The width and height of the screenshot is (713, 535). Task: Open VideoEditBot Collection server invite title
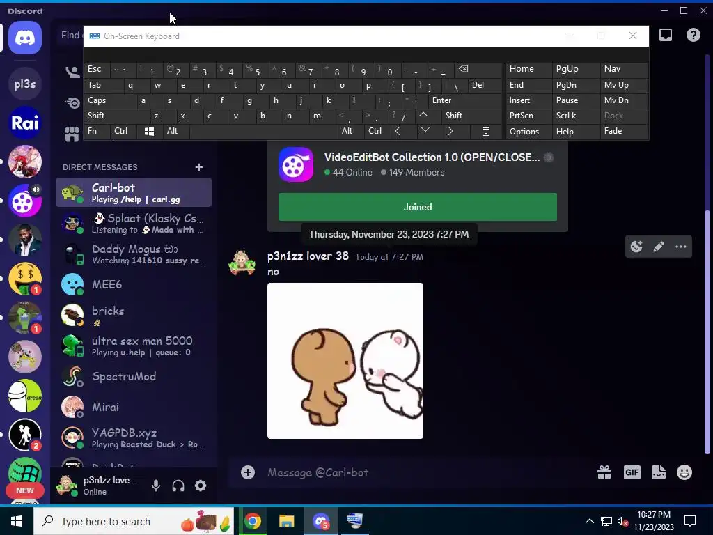(x=432, y=157)
